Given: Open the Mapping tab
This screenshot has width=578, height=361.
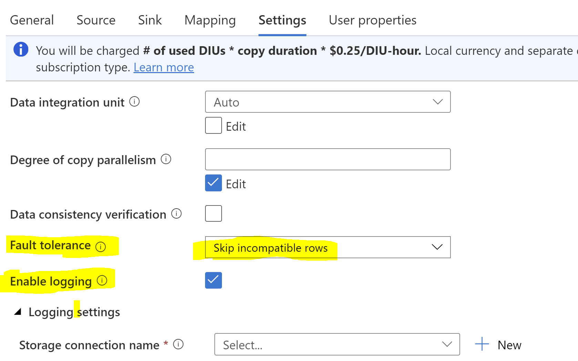Looking at the screenshot, I should point(210,20).
